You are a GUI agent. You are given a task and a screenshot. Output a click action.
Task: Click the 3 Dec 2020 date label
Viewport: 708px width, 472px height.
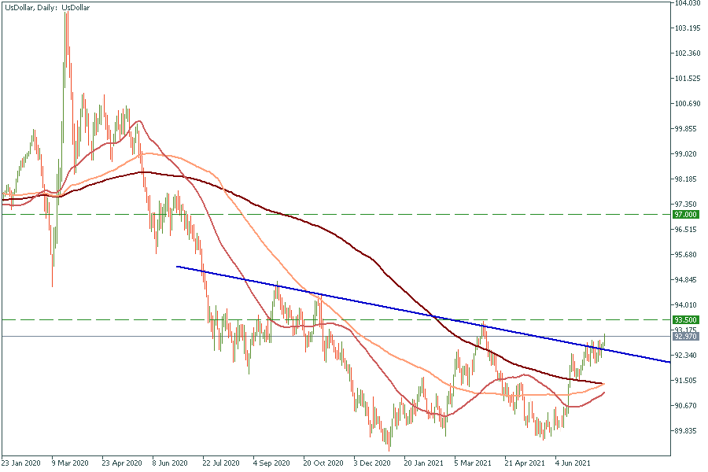[372, 464]
